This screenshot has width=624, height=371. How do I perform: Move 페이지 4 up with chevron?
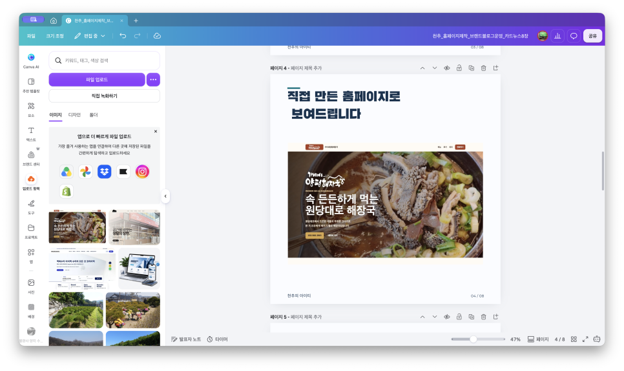pos(422,68)
